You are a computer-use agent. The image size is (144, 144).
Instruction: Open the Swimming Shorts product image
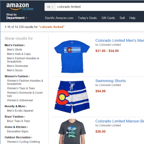(x=72, y=97)
